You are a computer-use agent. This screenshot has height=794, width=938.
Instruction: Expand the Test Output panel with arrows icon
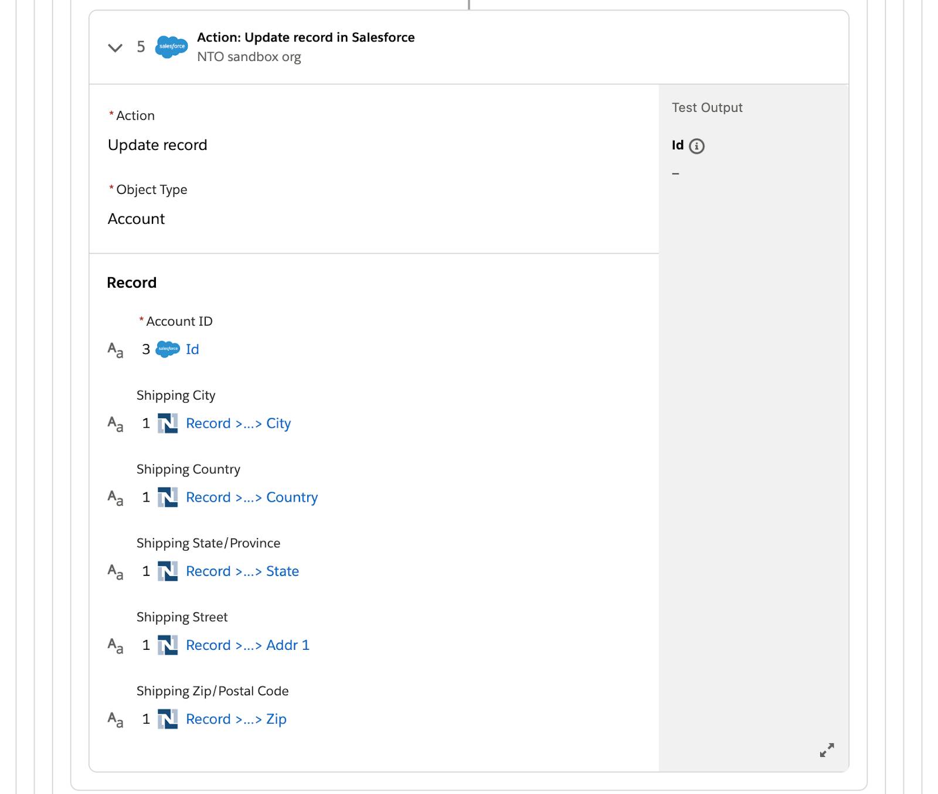coord(827,750)
